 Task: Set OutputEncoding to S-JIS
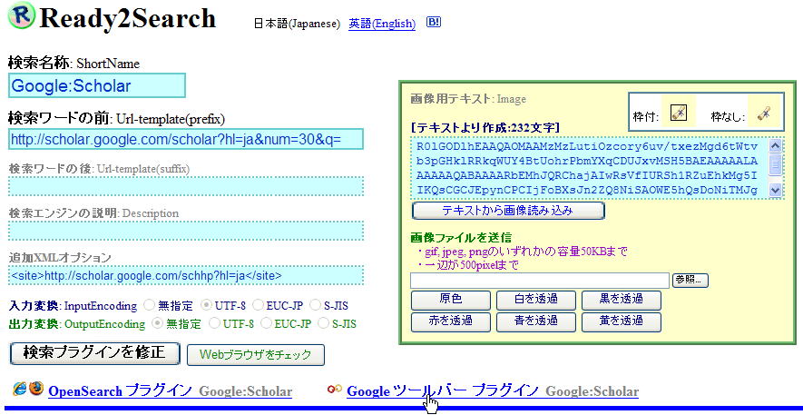tap(323, 323)
